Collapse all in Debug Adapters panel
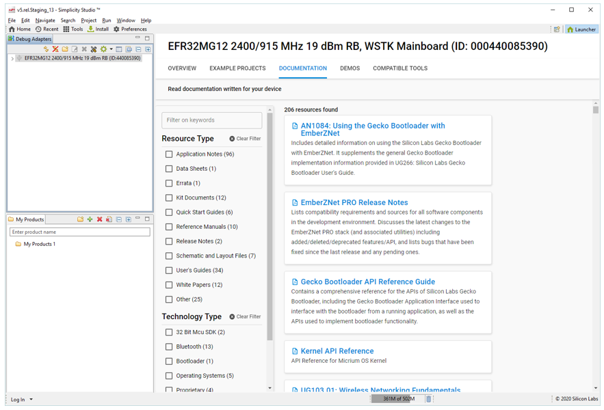Viewport: 604px width, 410px height. point(138,49)
